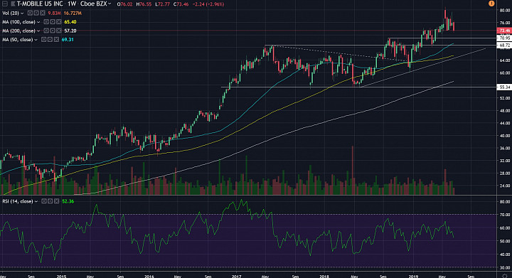Click the volume value 9.83M

tap(54, 13)
